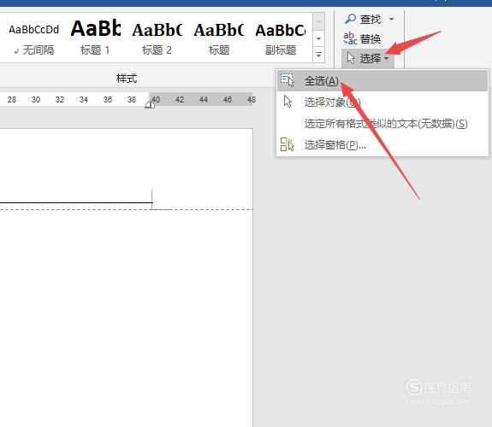Screen dimensions: 492x427
Task: Open the 查找 (Find) tool
Action: [x=363, y=20]
